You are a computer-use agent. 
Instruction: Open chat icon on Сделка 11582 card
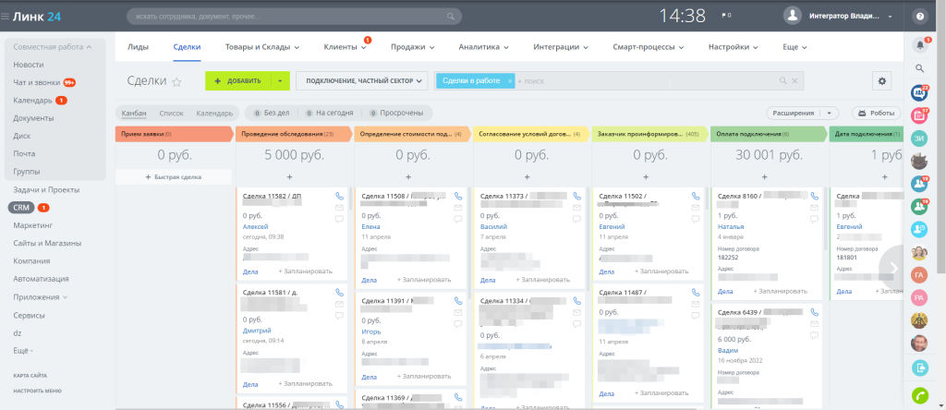[x=339, y=219]
